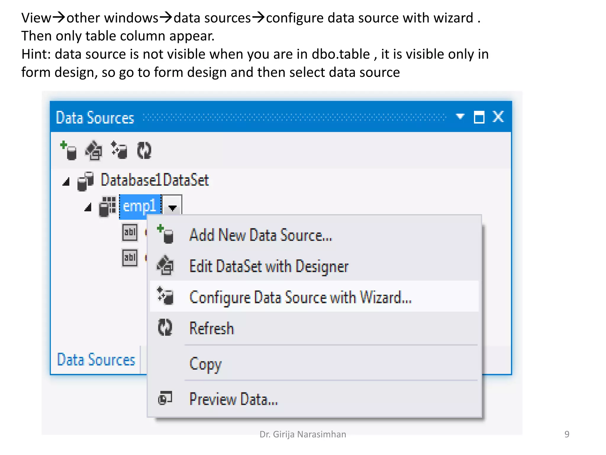Select the emp1 tree item
This screenshot has height=455, width=606.
click(x=139, y=206)
